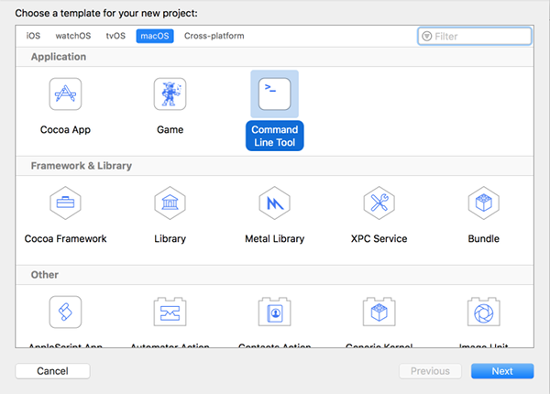Choose the Metal Library template icon
The image size is (550, 394).
coord(274,203)
